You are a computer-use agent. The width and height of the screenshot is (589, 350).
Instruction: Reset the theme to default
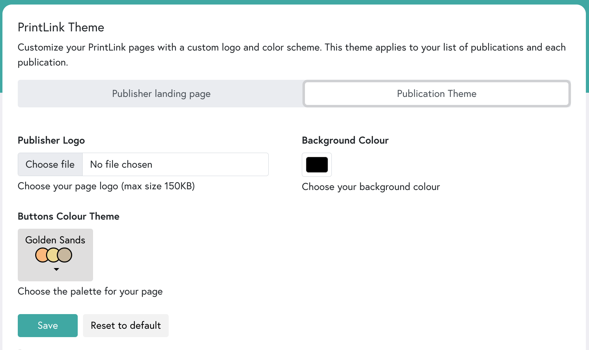click(125, 325)
